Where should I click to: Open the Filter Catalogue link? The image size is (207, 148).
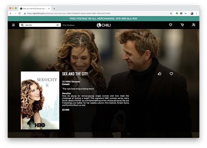click(x=68, y=25)
